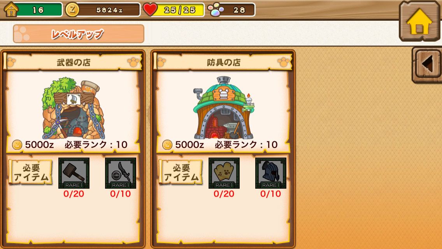442x249 pixels.
Task: Select the hammer RARE1 item icon
Action: [x=74, y=173]
